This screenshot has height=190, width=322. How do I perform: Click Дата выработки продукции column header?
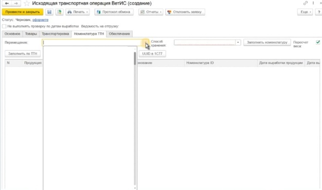click(x=281, y=63)
